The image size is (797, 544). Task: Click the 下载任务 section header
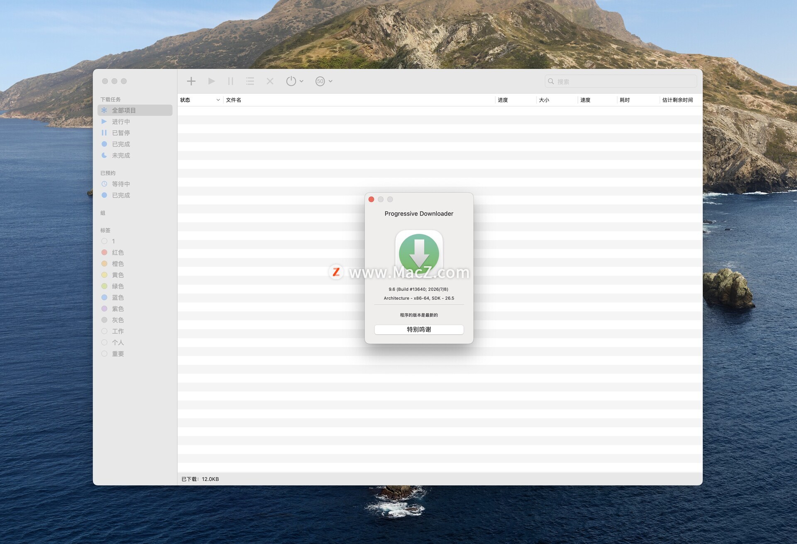110,100
